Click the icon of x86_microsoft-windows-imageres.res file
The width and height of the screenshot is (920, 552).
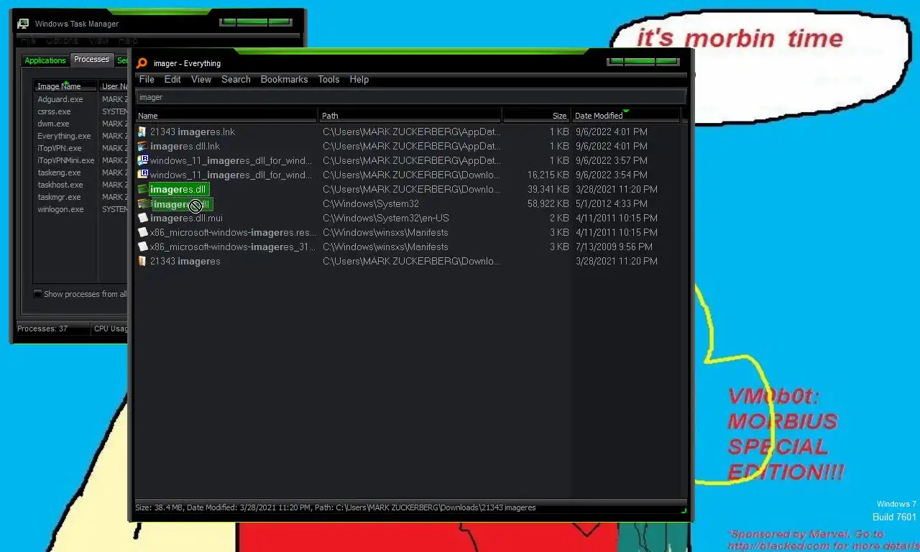[x=143, y=233]
